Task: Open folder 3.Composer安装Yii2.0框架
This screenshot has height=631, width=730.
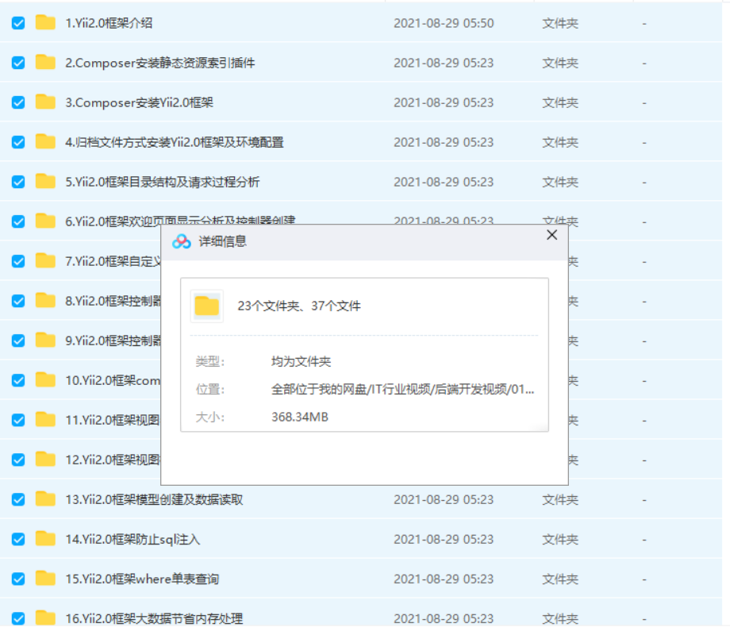Action: pyautogui.click(x=139, y=102)
